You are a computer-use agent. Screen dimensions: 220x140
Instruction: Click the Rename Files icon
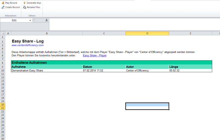[x=24, y=7]
